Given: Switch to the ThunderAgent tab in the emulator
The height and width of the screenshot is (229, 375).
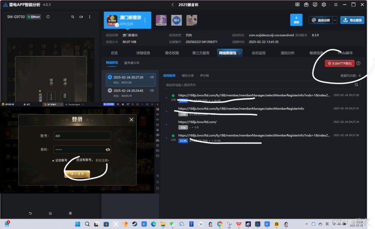Looking at the screenshot, I should 74,104.
